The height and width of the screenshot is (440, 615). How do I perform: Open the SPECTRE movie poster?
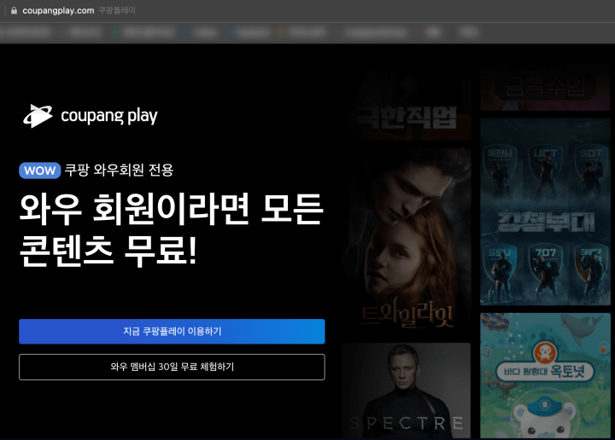[407, 391]
